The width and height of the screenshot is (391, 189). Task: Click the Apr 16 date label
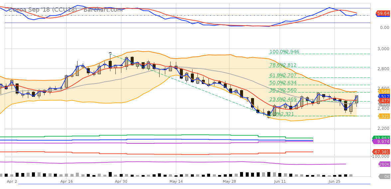(66, 181)
